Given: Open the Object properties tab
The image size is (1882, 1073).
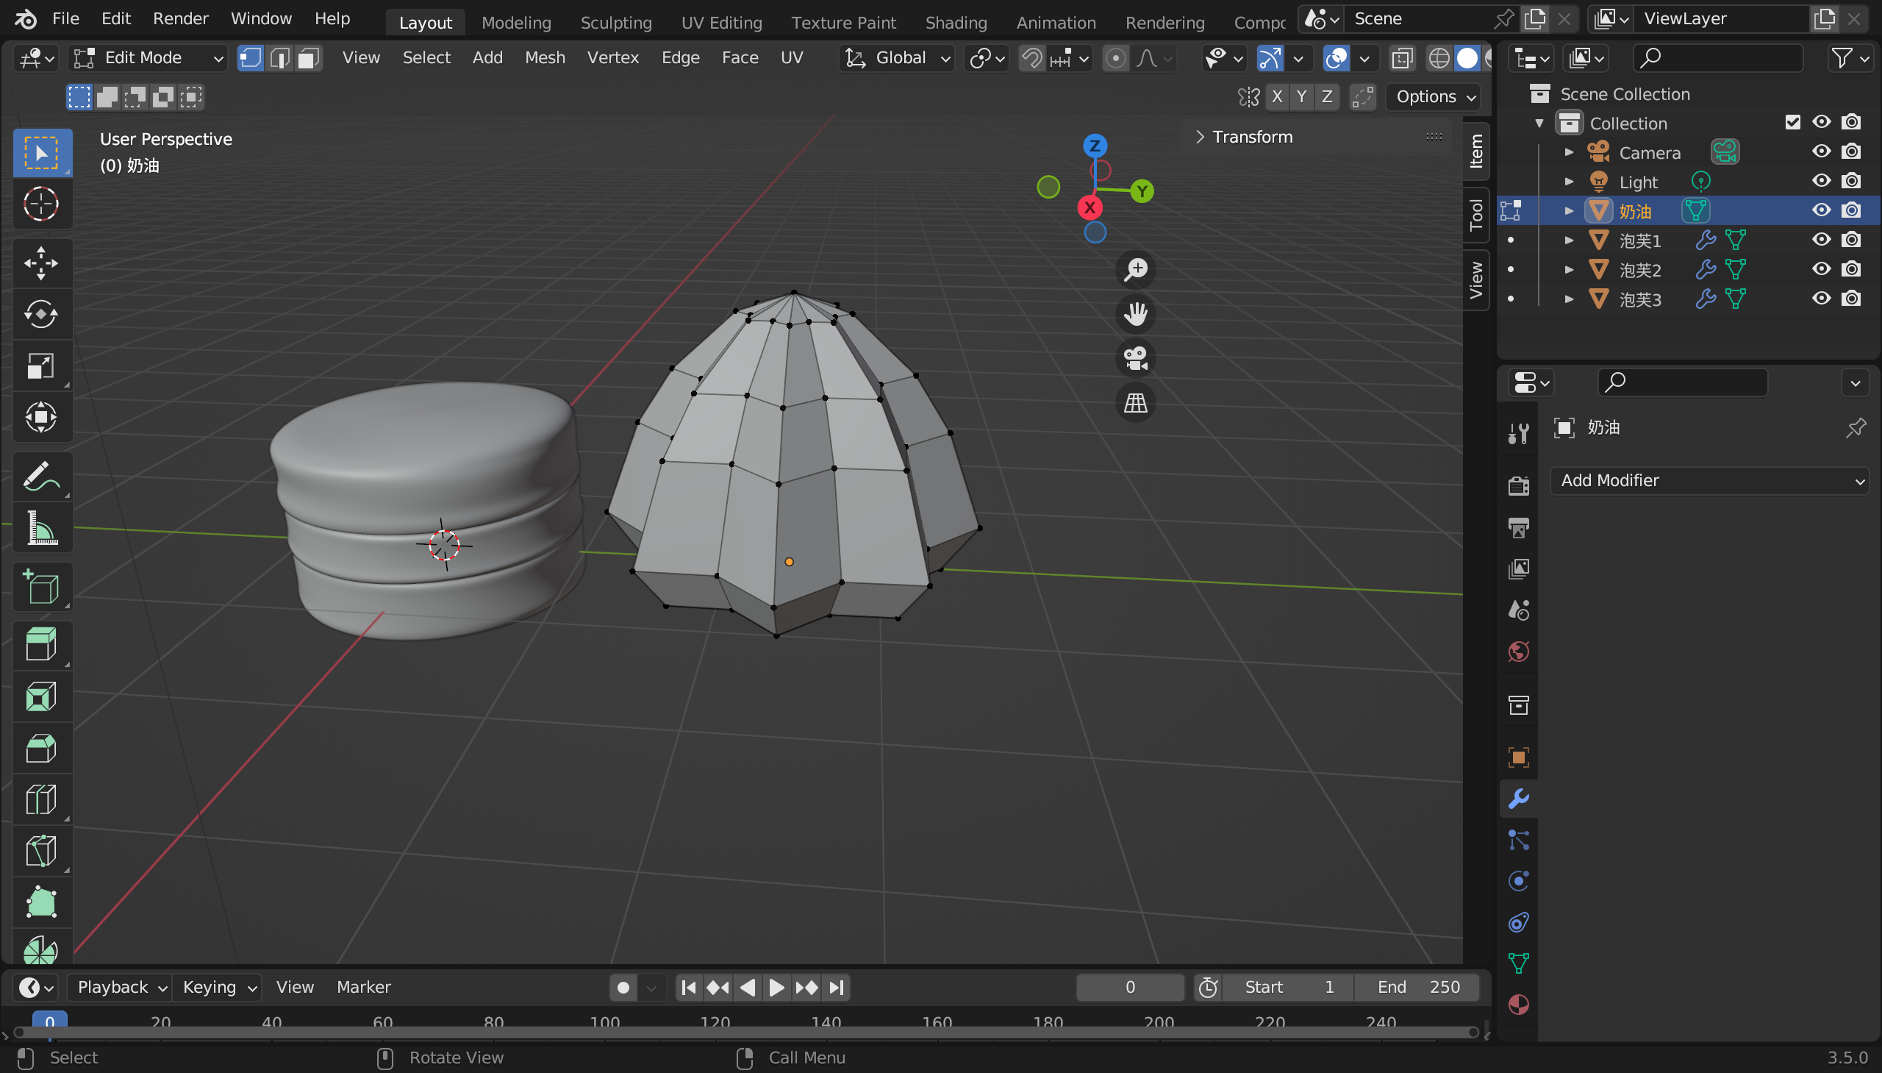Looking at the screenshot, I should [1518, 757].
